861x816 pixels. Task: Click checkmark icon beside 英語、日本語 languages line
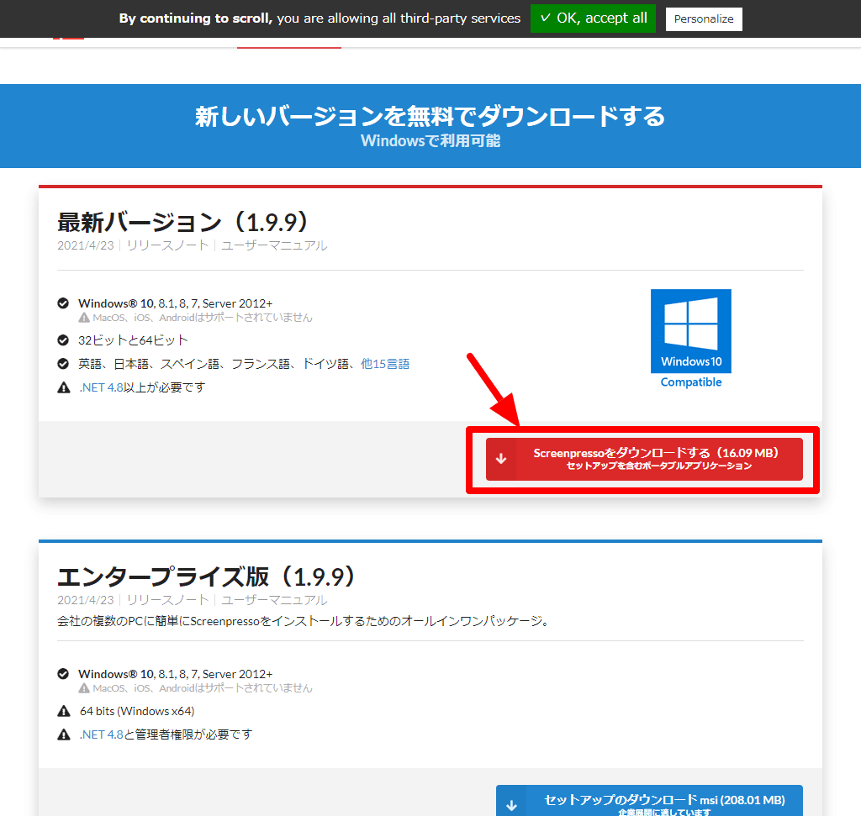point(63,364)
